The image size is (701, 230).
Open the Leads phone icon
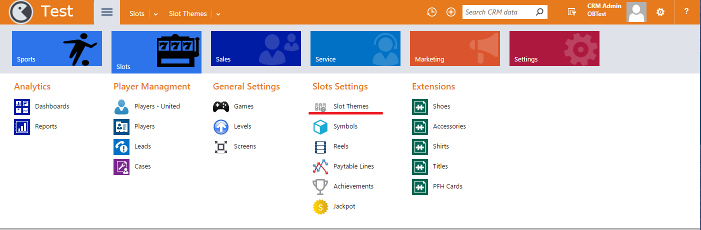pos(121,146)
